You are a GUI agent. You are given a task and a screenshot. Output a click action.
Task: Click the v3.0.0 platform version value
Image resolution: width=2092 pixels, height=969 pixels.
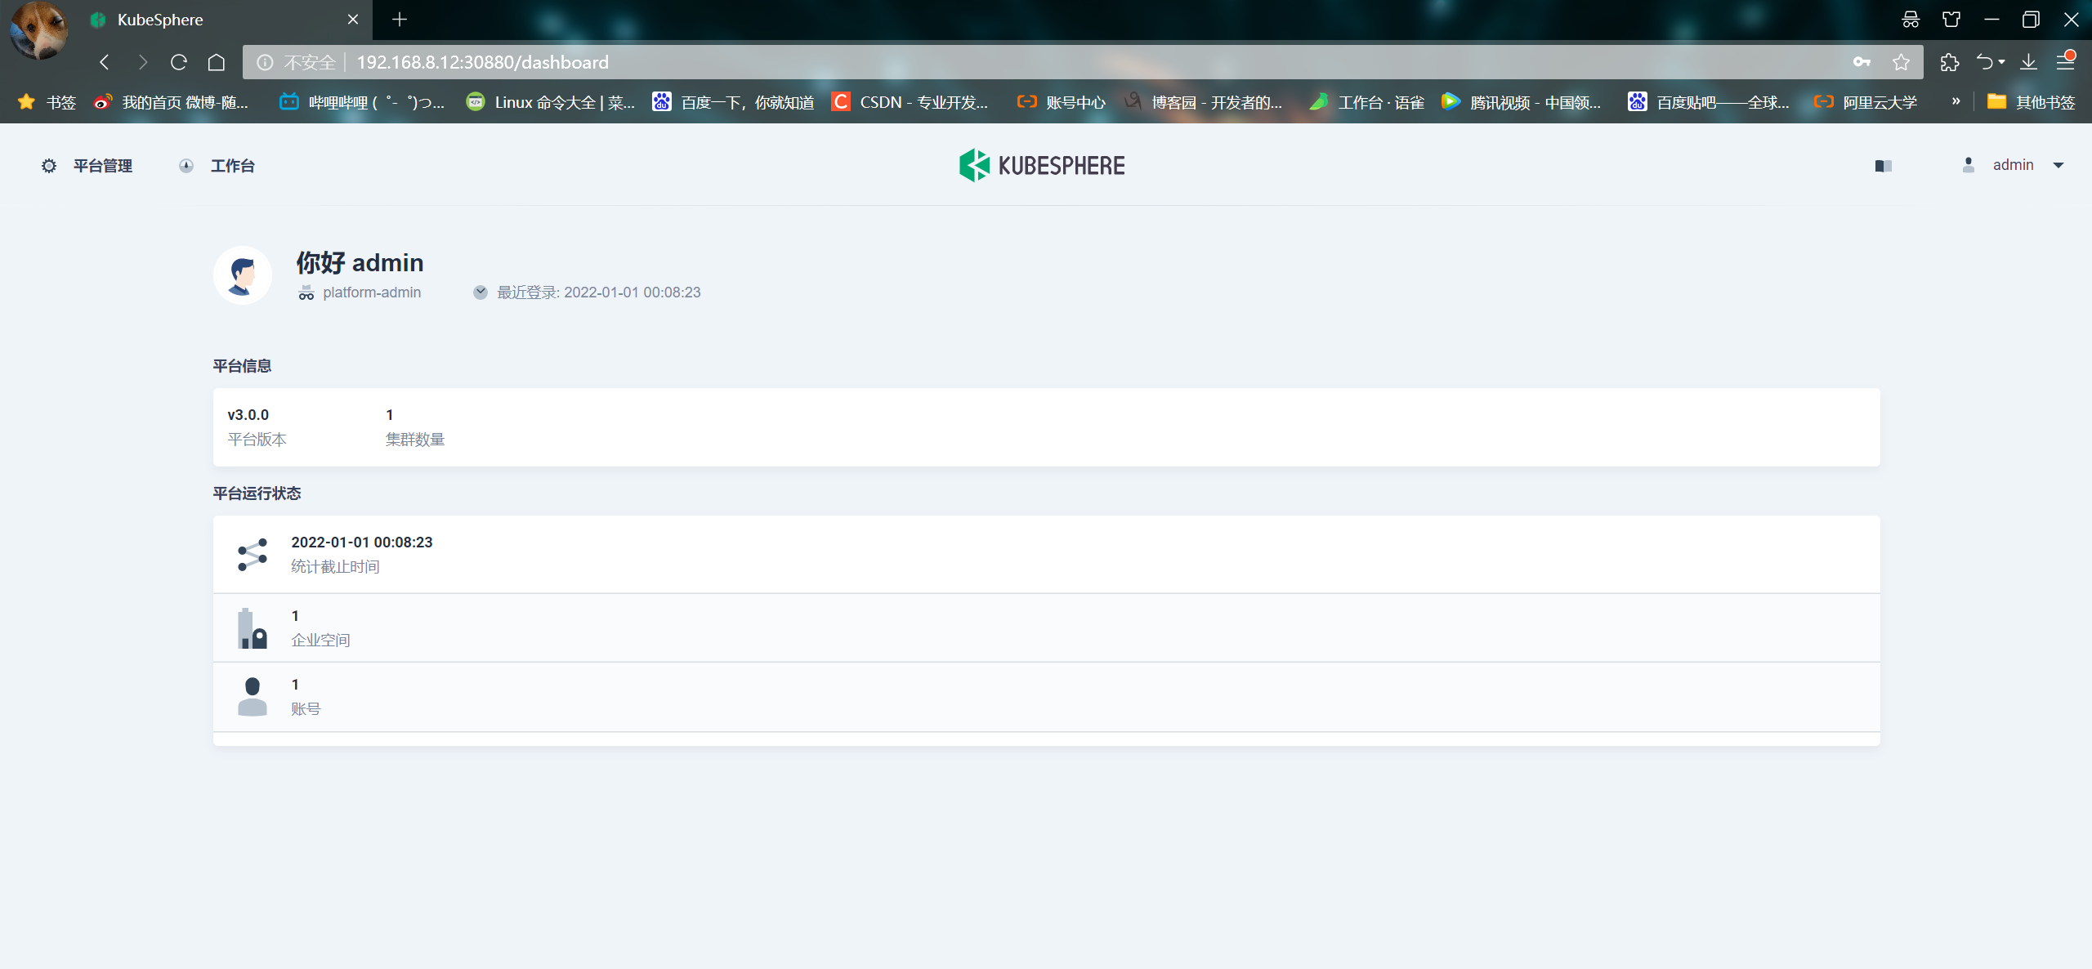[248, 415]
